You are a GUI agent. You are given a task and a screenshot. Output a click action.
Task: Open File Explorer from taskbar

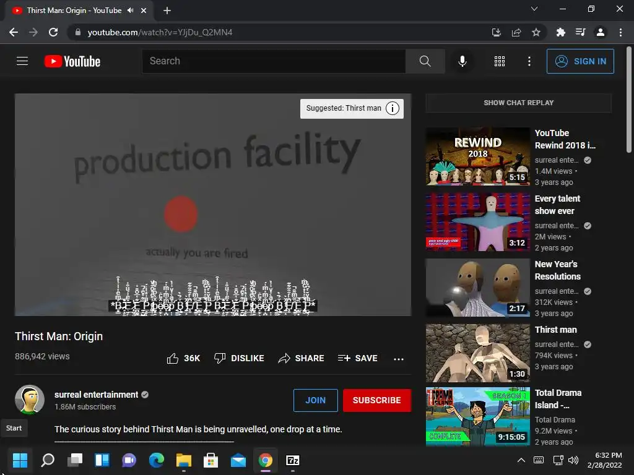click(x=183, y=460)
